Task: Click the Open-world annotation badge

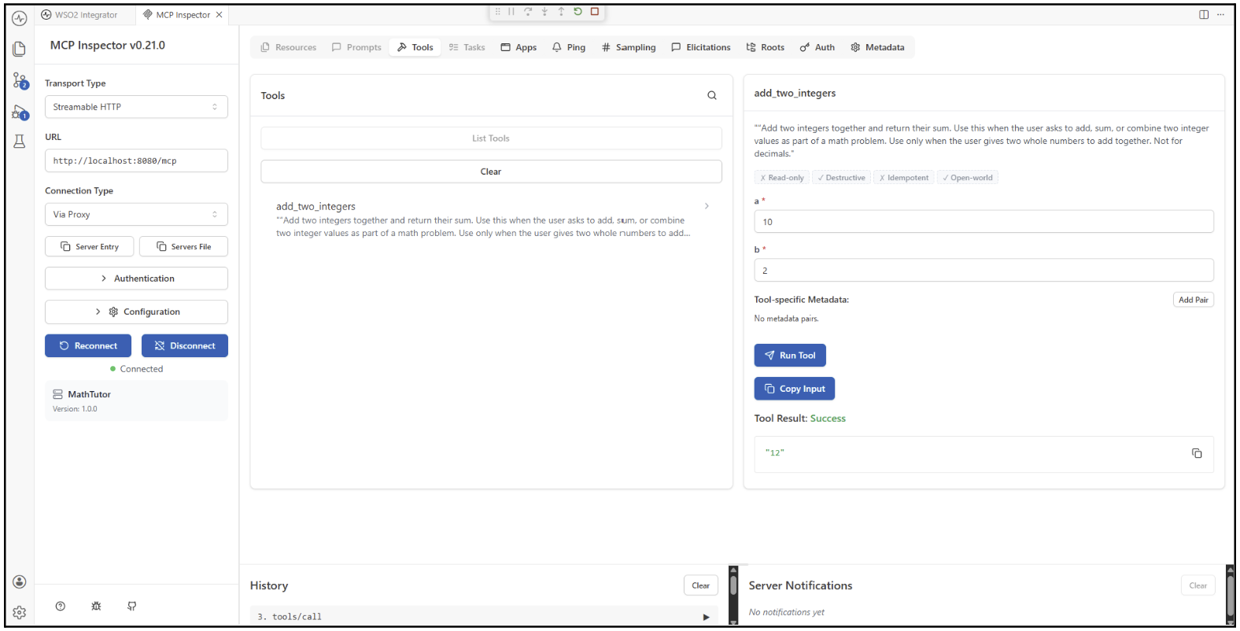Action: point(967,178)
